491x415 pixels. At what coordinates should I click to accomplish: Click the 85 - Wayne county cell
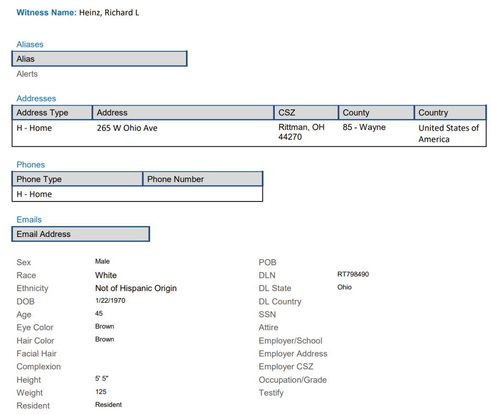click(364, 127)
